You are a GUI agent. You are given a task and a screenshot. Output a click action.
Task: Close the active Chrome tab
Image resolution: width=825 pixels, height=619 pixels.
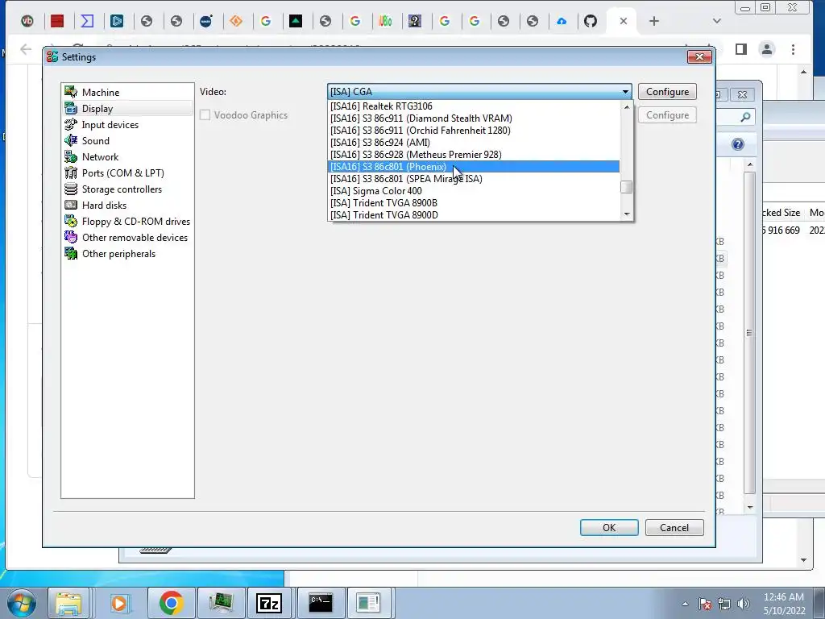[623, 21]
